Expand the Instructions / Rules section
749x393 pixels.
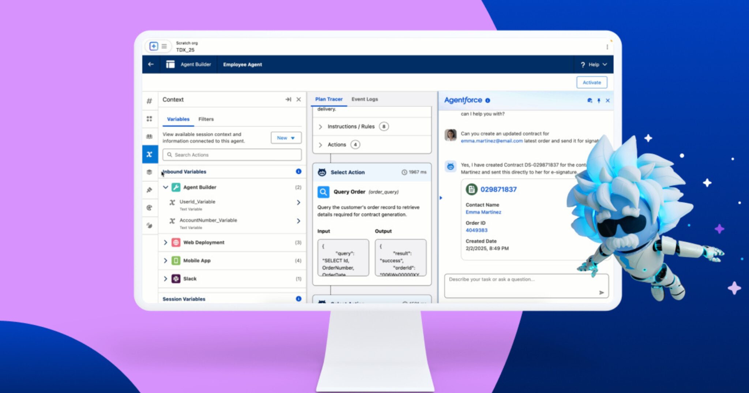[320, 126]
